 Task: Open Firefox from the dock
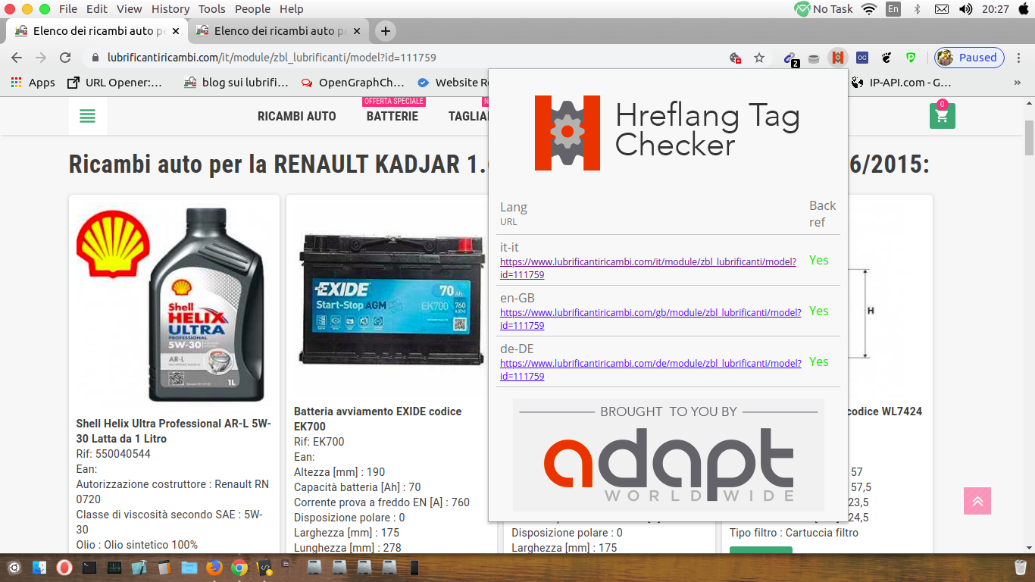click(x=214, y=567)
